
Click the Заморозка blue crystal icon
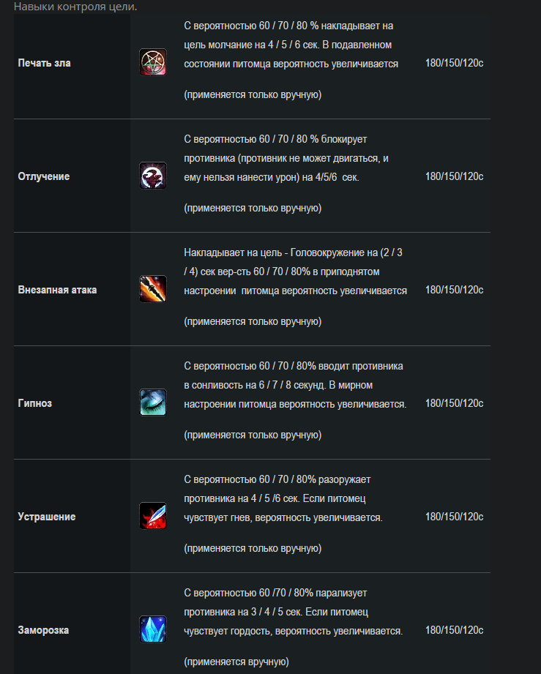tap(153, 630)
